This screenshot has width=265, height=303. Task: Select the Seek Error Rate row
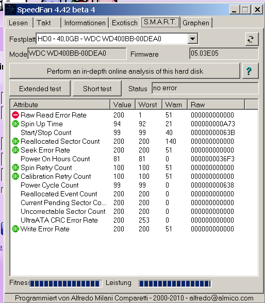click(134, 150)
